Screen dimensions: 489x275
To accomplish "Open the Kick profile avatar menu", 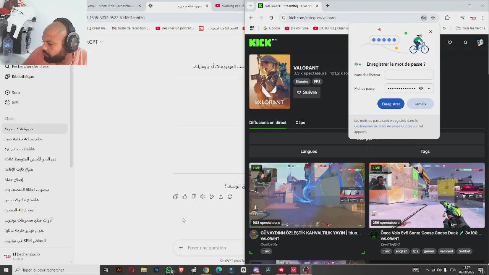I will pyautogui.click(x=480, y=42).
